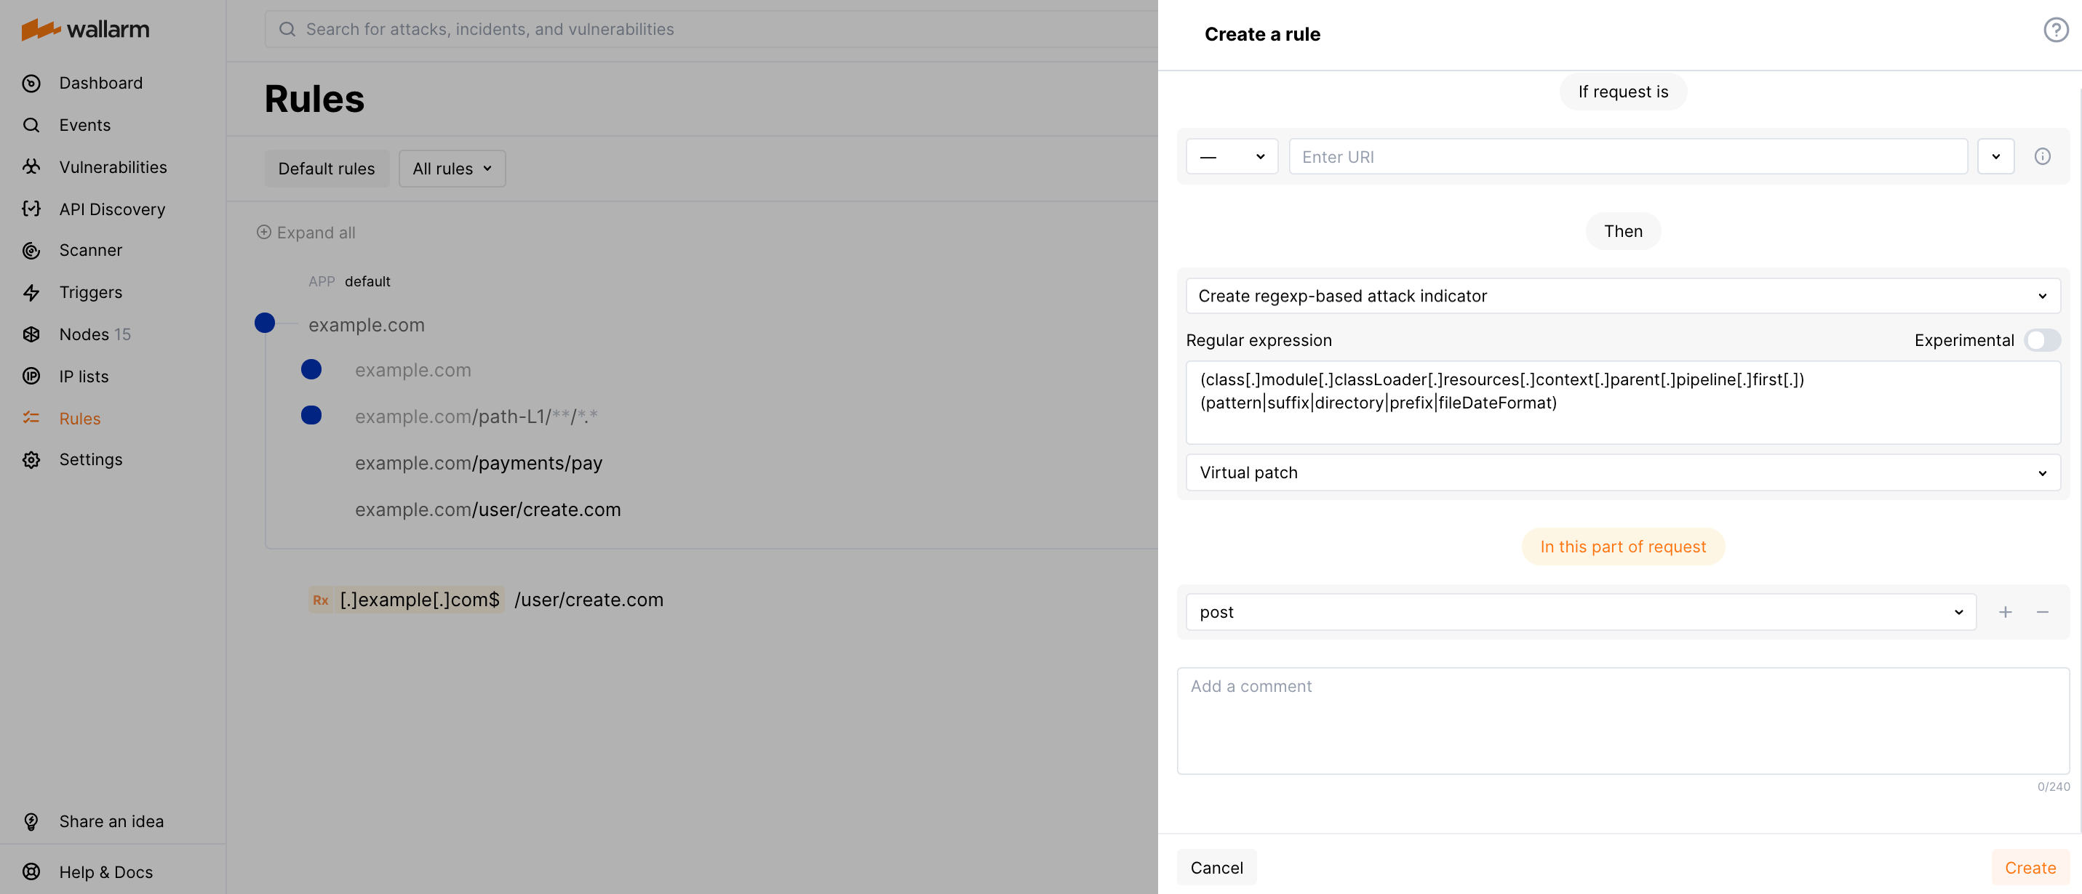
Task: Click the Help & Docs lifebuoy icon
Action: [31, 872]
